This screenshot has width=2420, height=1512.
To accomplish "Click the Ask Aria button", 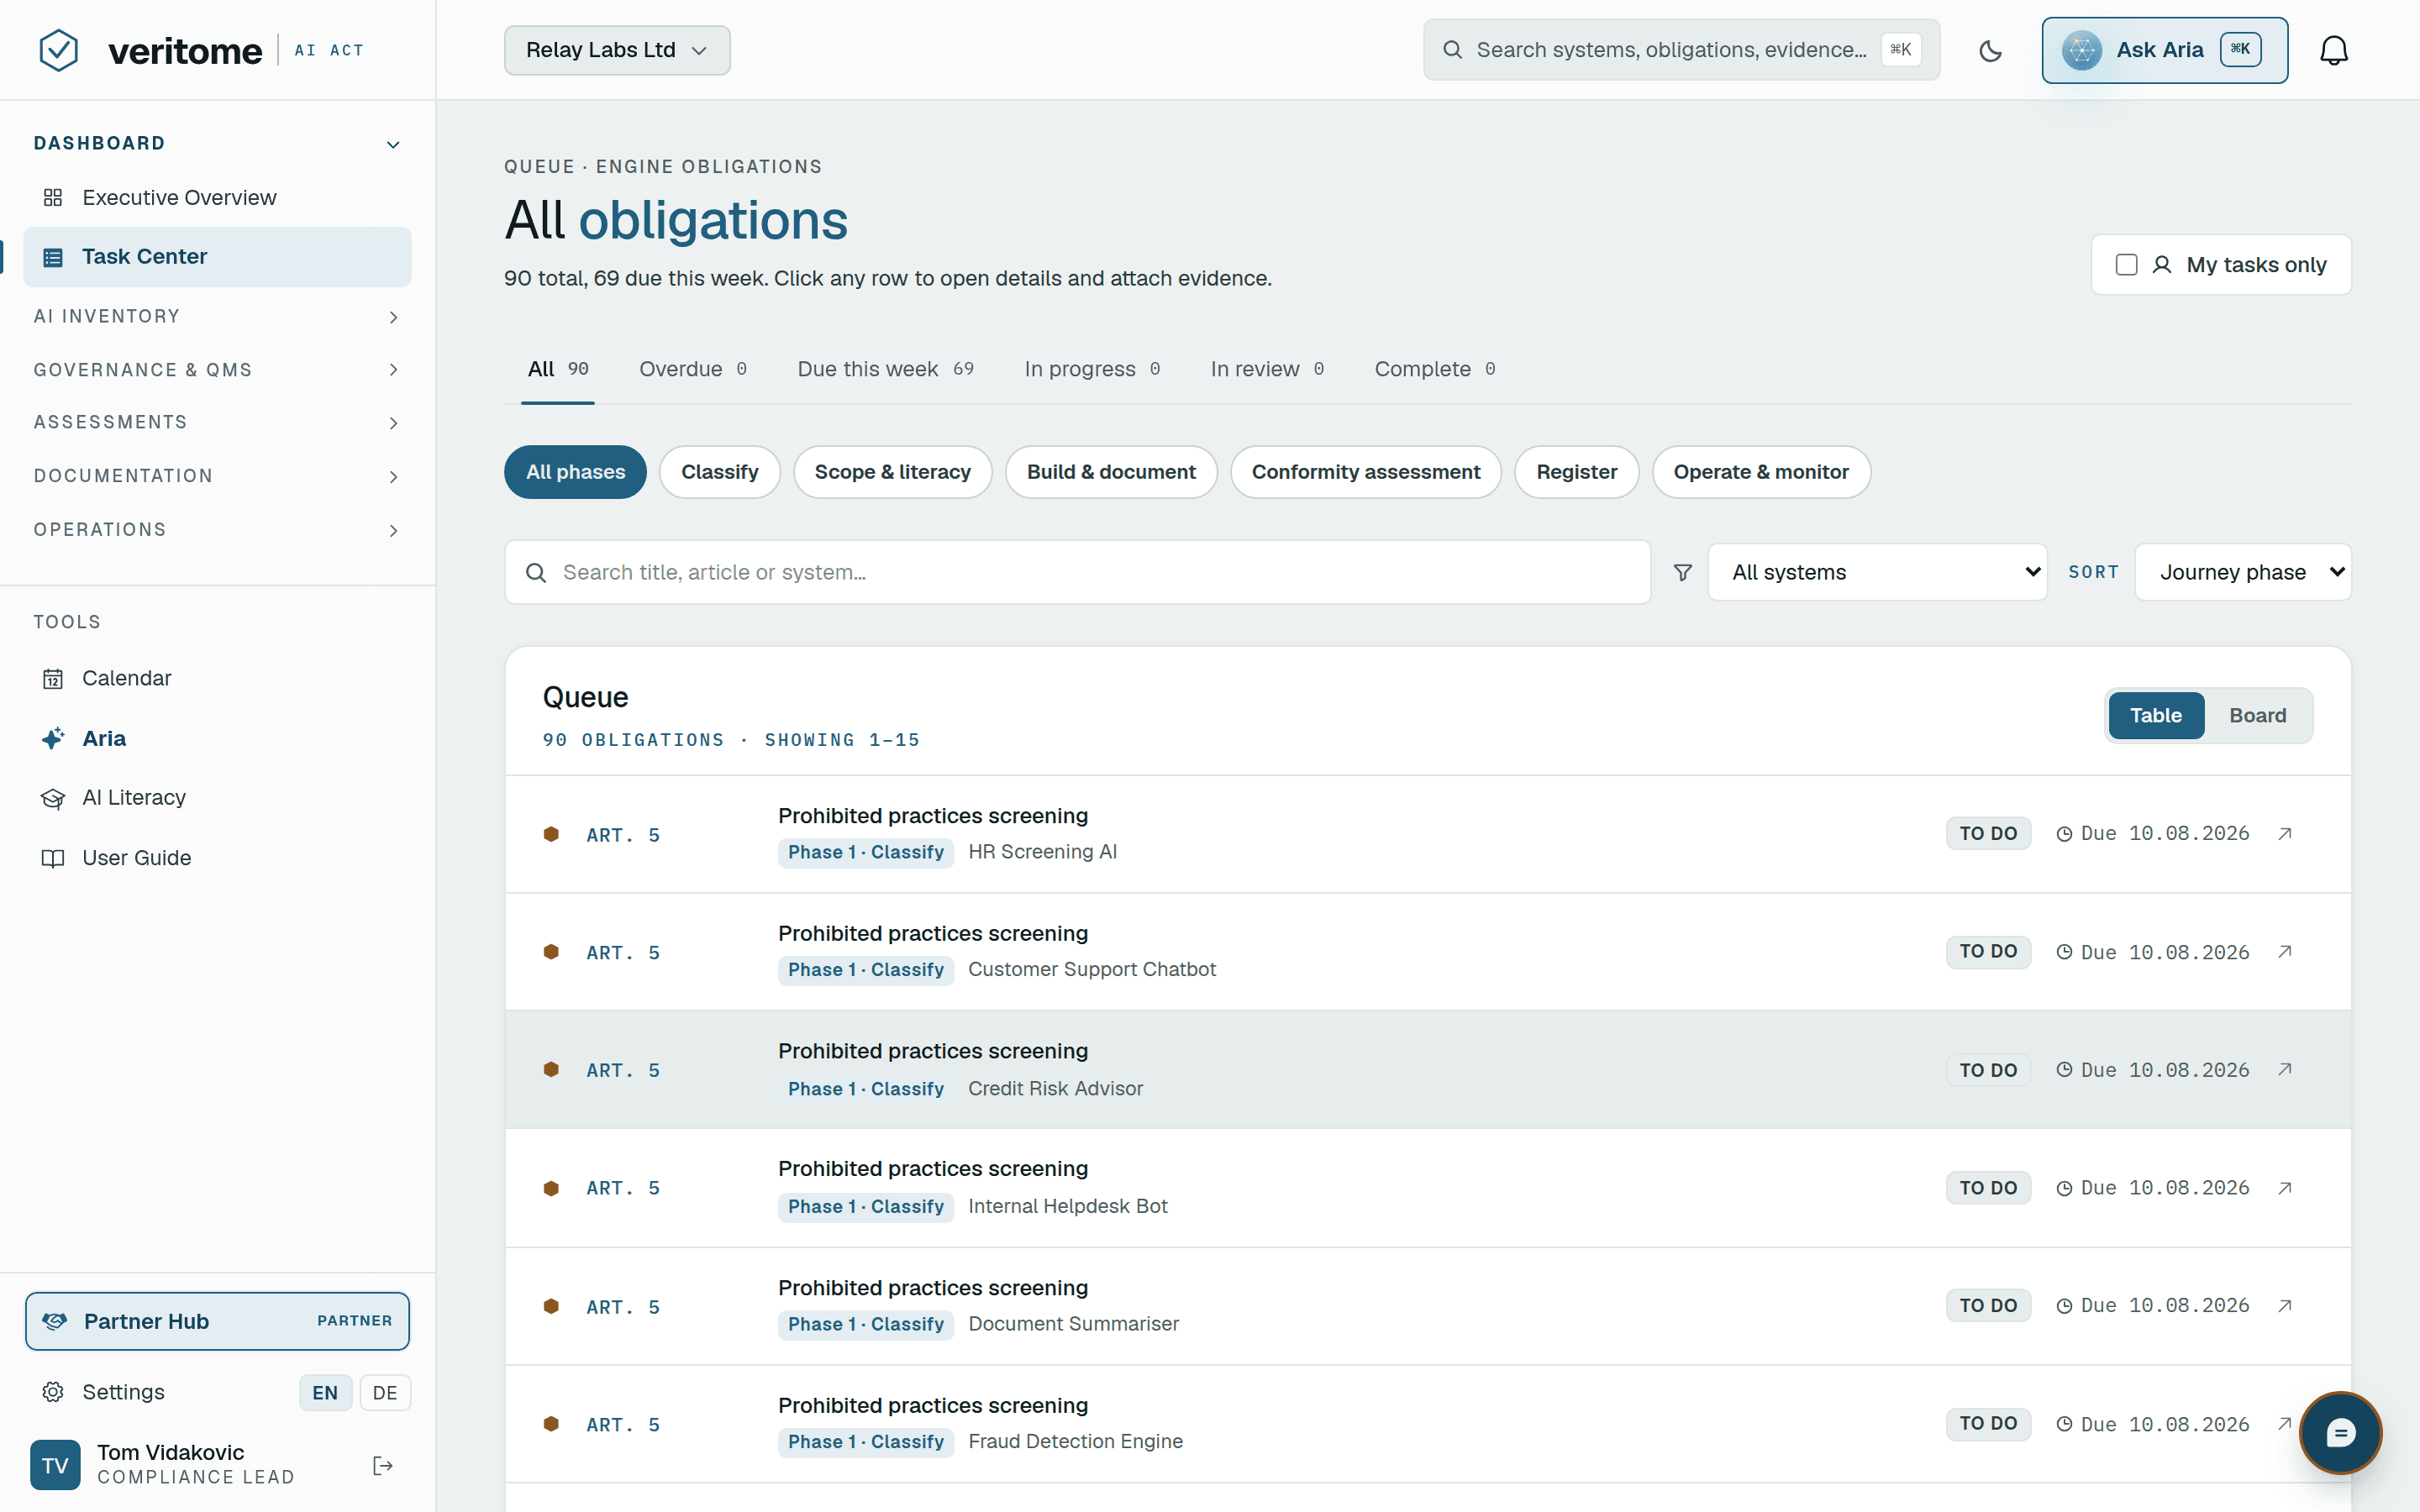I will 2164,50.
